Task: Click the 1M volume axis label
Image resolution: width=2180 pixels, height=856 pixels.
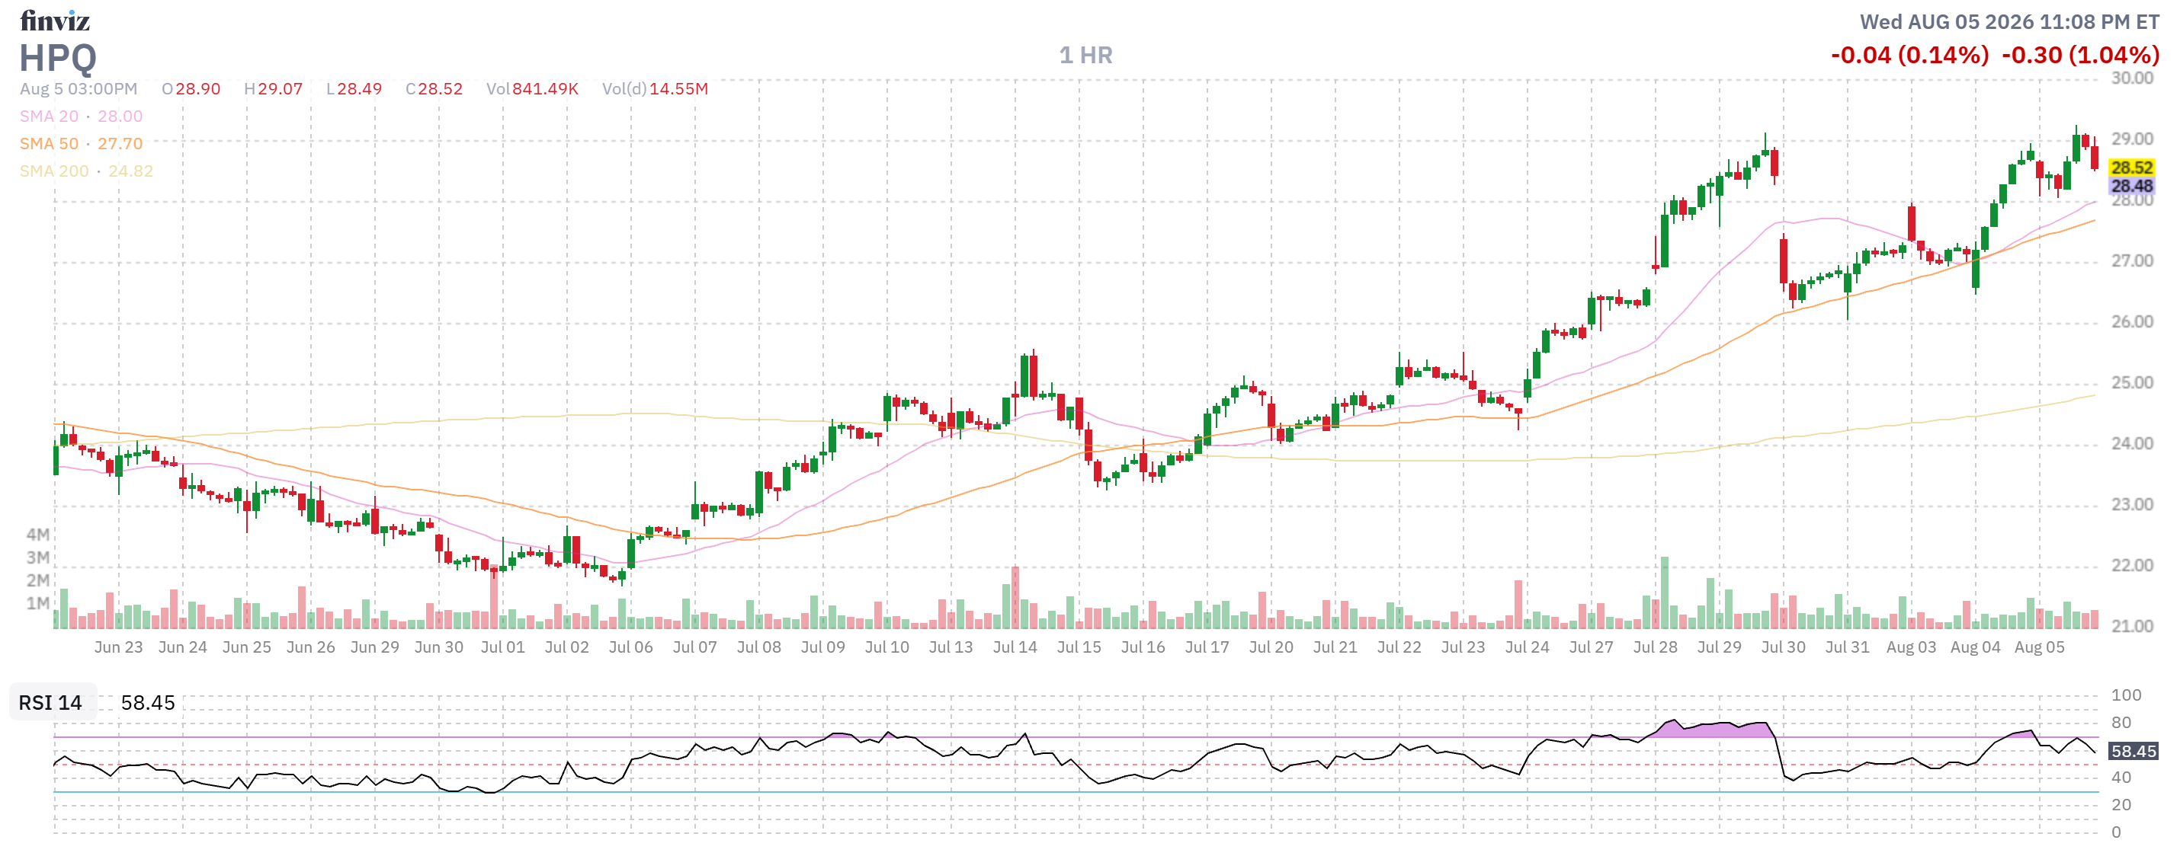Action: [x=38, y=603]
